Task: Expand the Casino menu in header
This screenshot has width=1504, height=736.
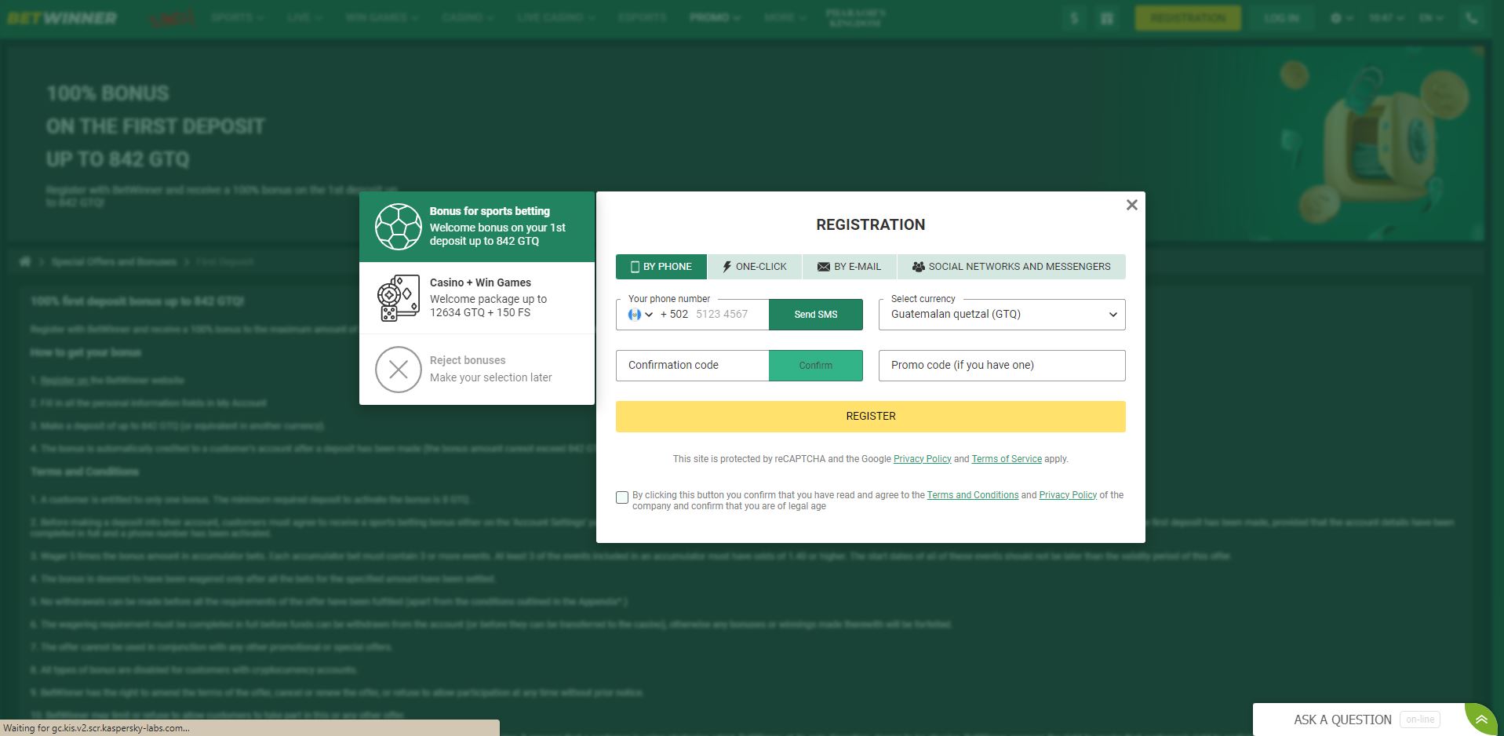Action: [x=468, y=17]
